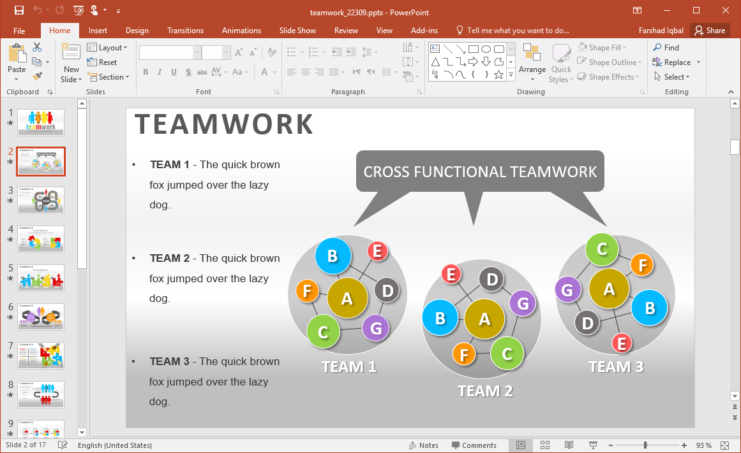The height and width of the screenshot is (453, 741).
Task: Switch to Slide Sorter view
Action: 545,445
